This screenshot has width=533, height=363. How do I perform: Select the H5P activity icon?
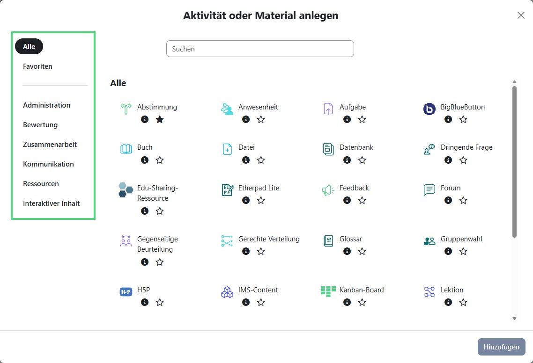[125, 290]
